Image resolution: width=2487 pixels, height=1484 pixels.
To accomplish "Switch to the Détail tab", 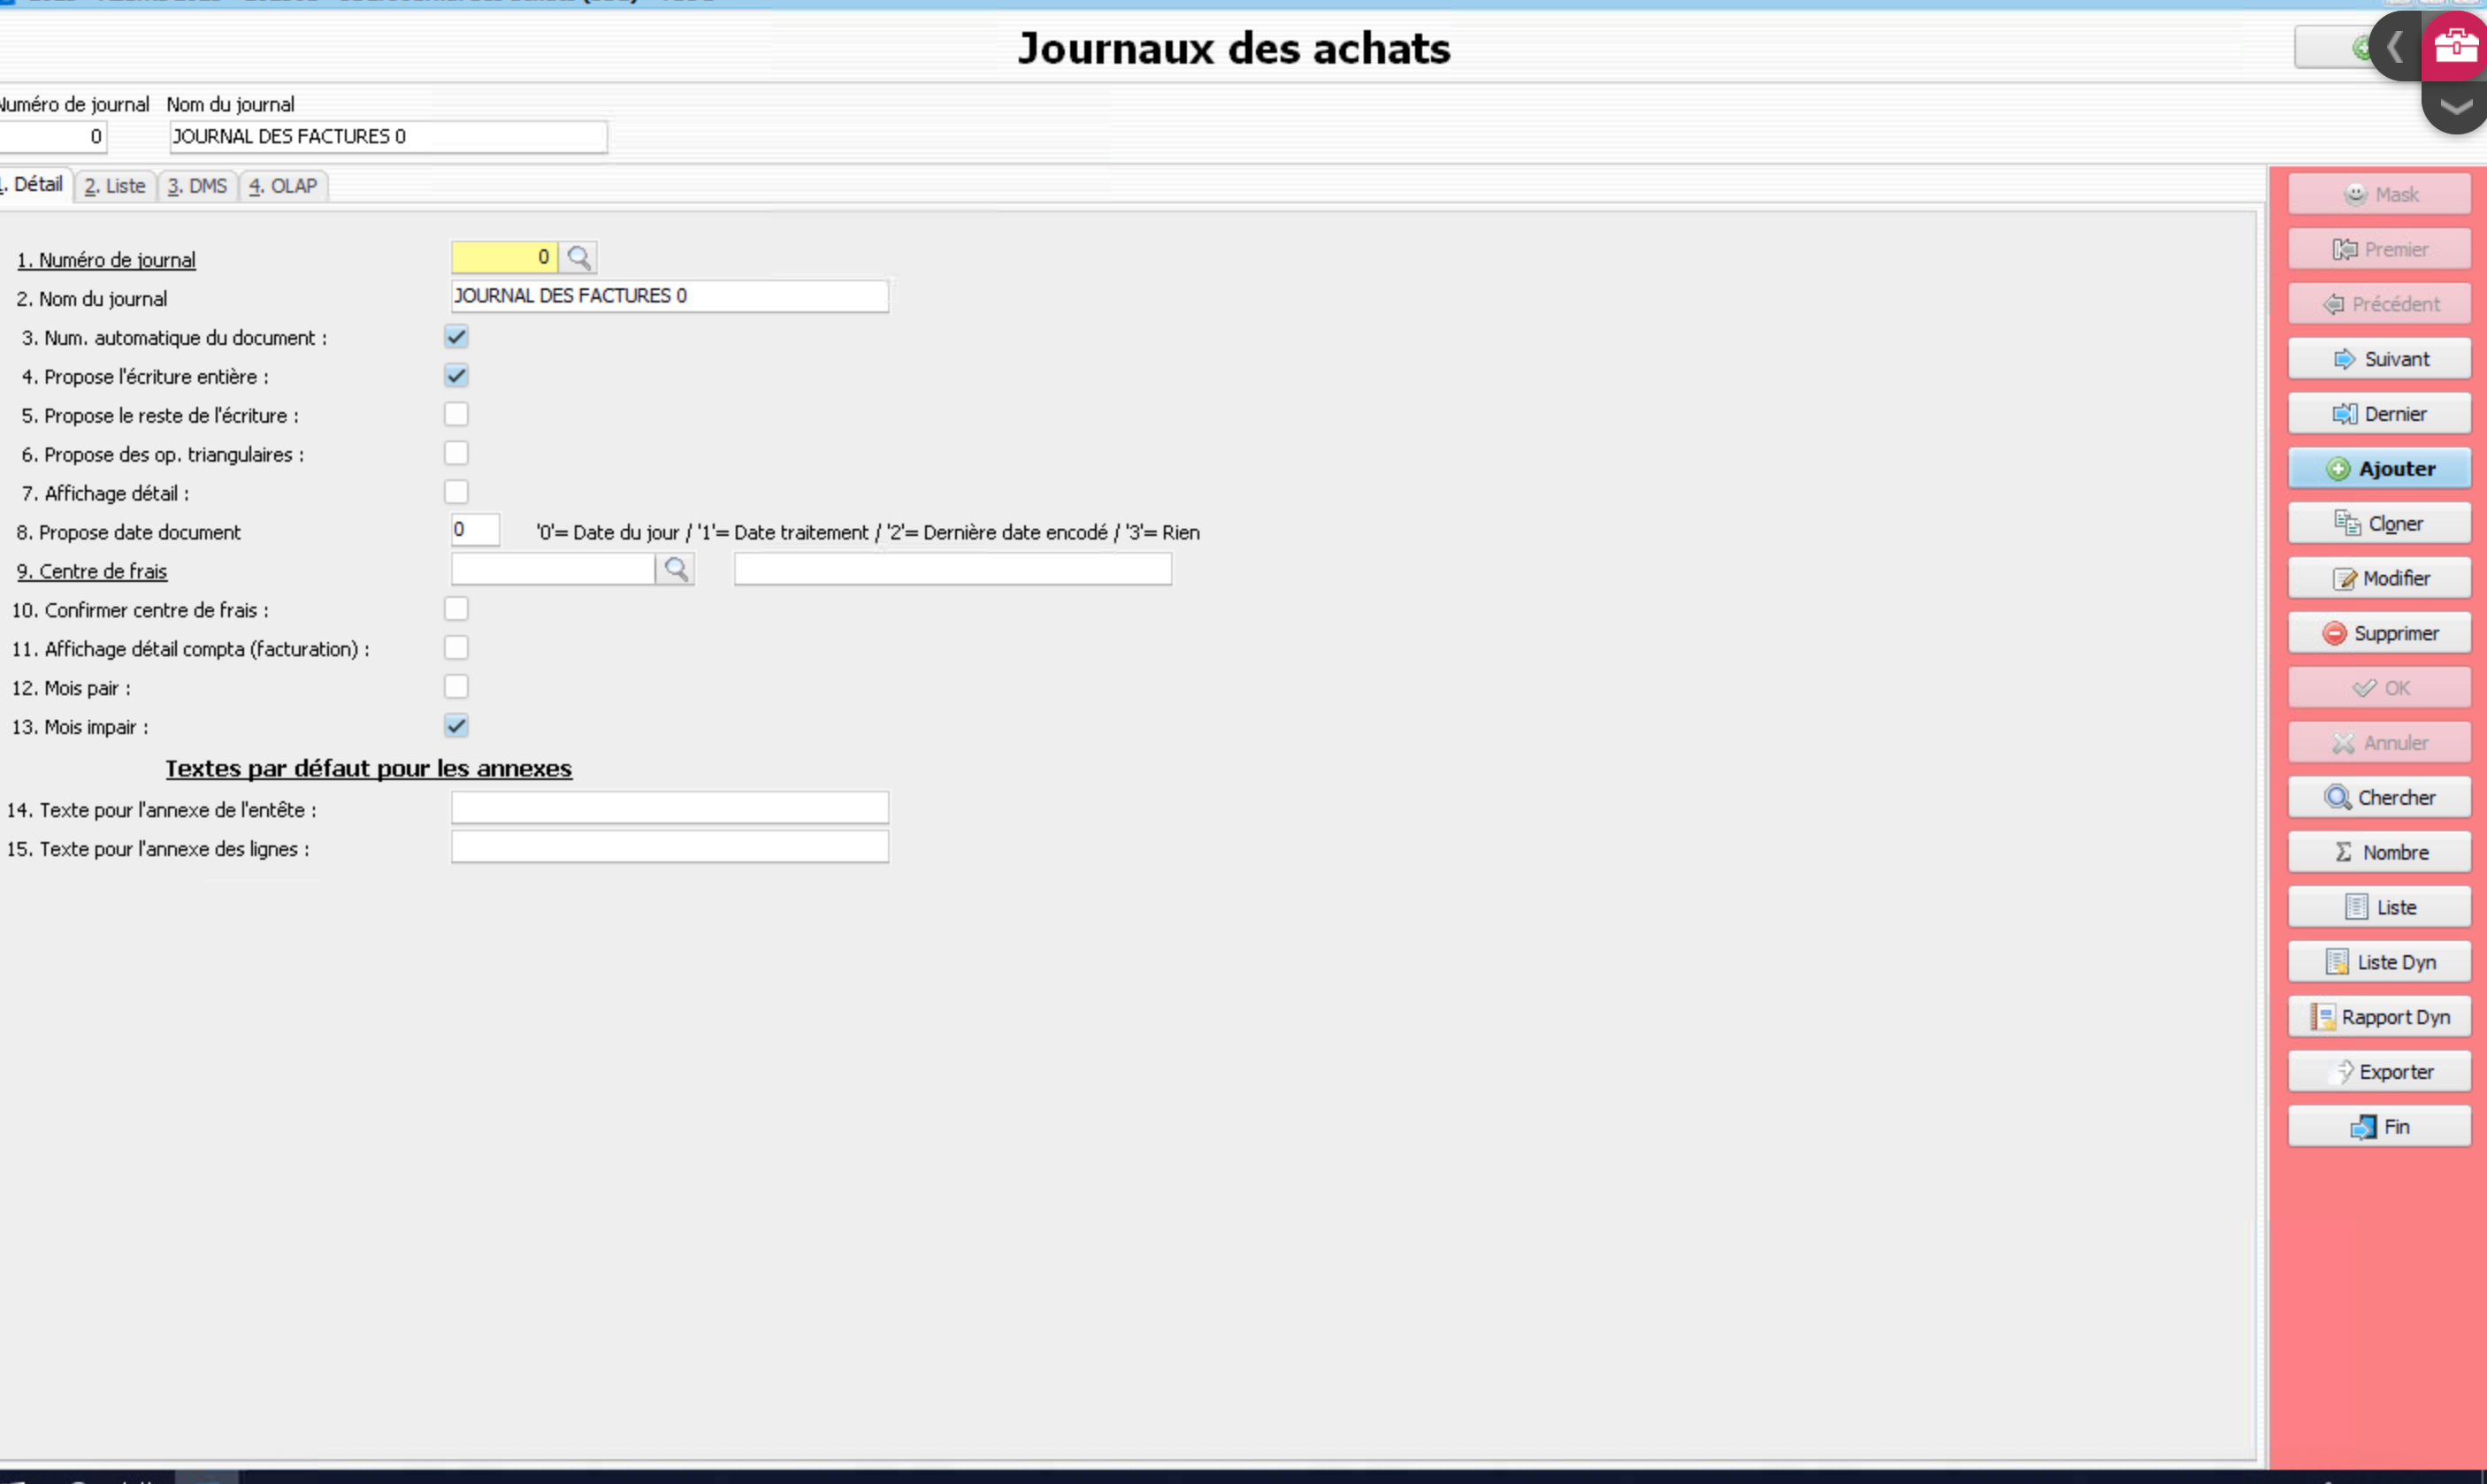I will click(x=35, y=185).
